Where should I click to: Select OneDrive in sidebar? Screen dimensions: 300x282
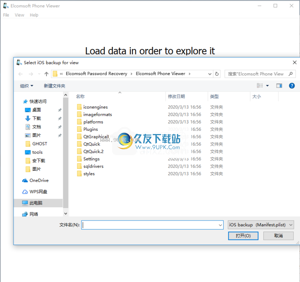tap(35, 181)
